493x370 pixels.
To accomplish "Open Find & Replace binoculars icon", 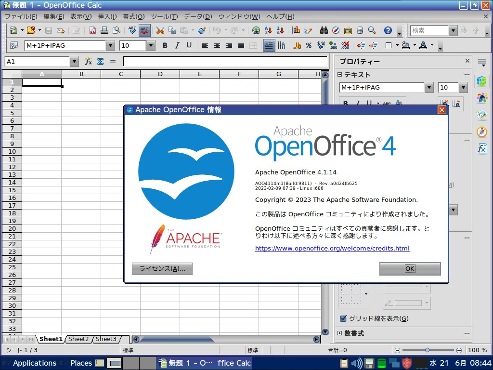I will (324, 30).
